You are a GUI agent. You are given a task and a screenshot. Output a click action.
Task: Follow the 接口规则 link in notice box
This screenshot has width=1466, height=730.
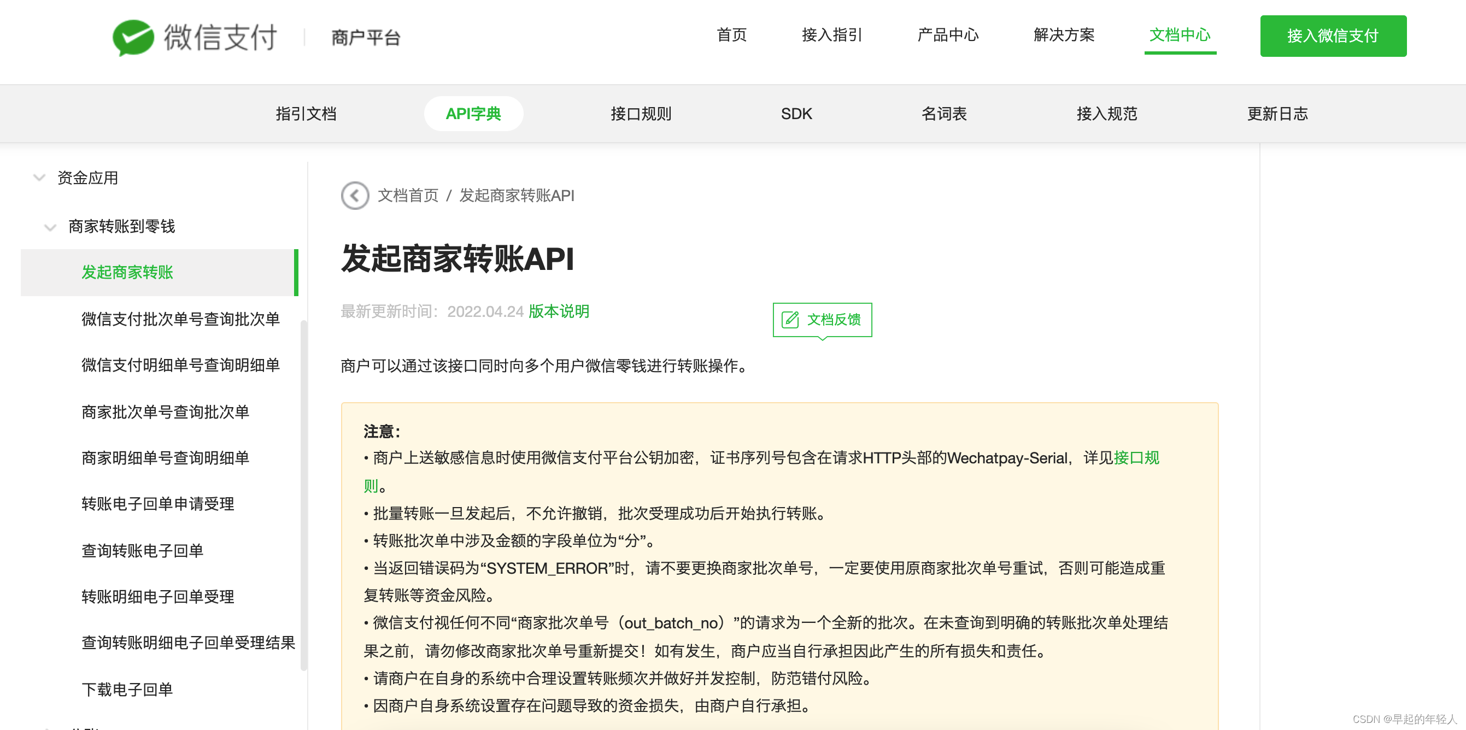click(x=1136, y=458)
